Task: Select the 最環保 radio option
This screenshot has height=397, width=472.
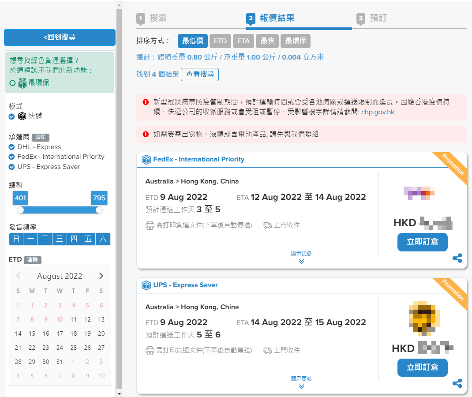Action: (x=12, y=83)
